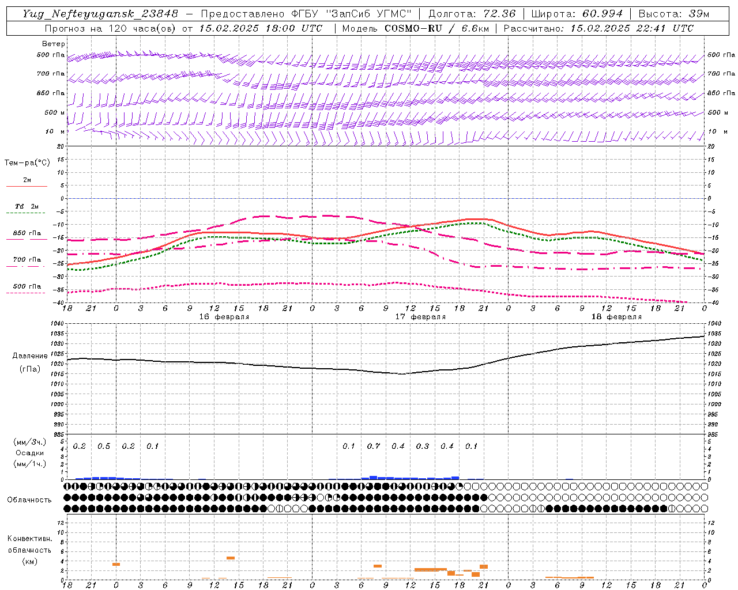This screenshot has width=738, height=590.
Task: Click the Облачность cloud cover label
Action: pyautogui.click(x=29, y=500)
